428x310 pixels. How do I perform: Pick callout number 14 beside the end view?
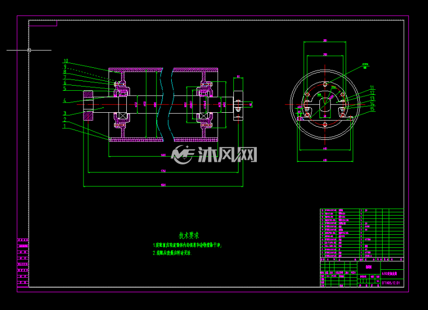tap(372, 104)
